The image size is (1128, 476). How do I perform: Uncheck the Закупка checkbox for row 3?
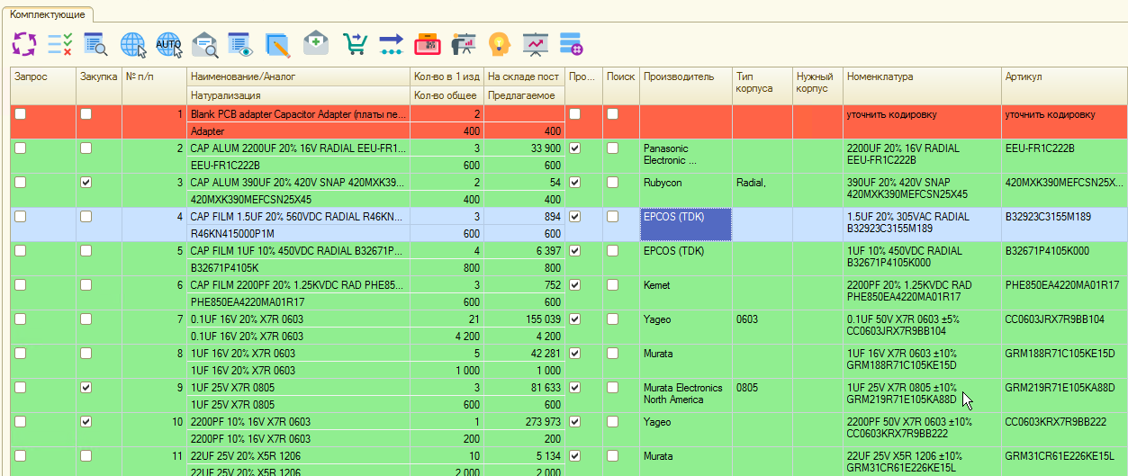(x=86, y=183)
